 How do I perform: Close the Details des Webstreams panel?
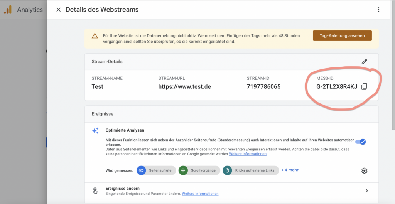click(59, 10)
